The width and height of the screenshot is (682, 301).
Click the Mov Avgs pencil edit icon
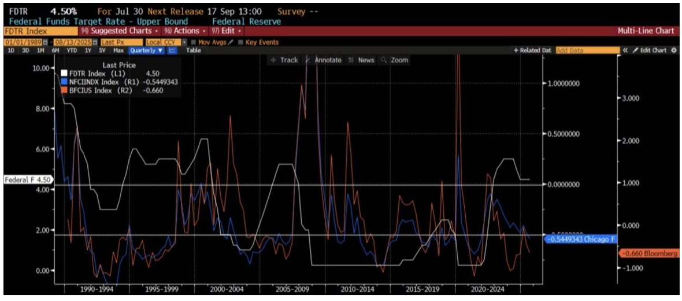[x=231, y=42]
